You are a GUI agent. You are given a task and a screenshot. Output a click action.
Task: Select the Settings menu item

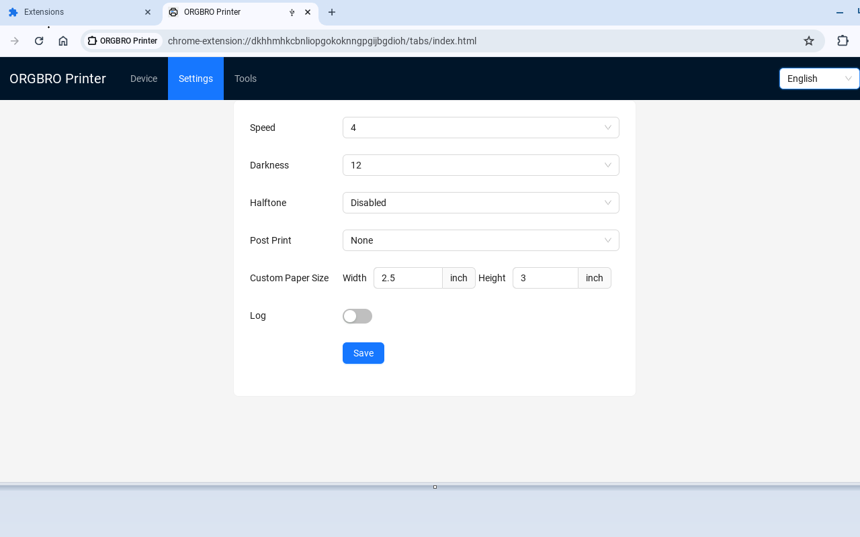(x=196, y=79)
